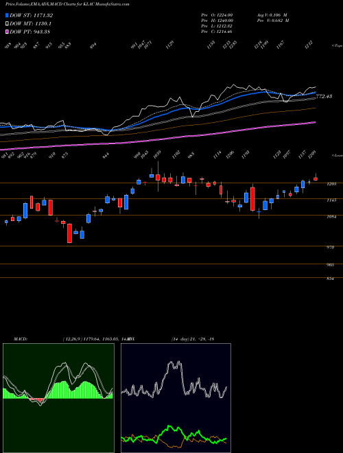Click the tall red candle spanning the 1145 level
Screen dimensions: 343x453
(x=252, y=199)
